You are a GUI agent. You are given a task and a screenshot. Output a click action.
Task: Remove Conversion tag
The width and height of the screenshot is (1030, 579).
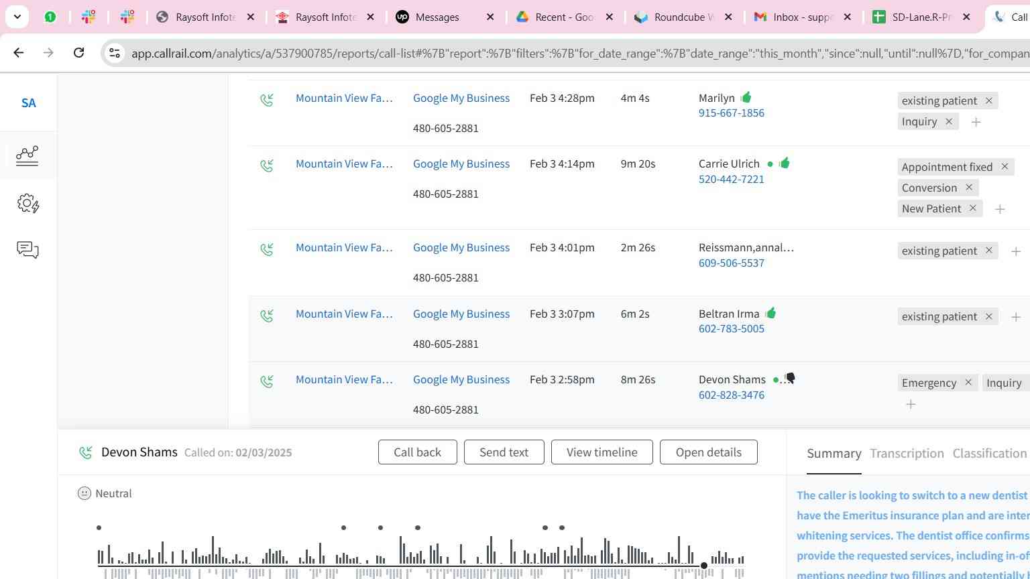(969, 187)
